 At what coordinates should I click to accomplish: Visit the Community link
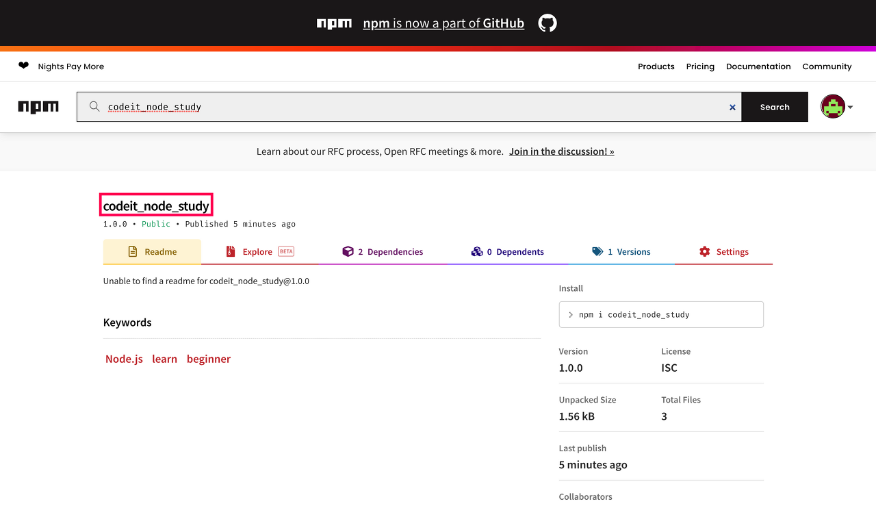tap(827, 66)
